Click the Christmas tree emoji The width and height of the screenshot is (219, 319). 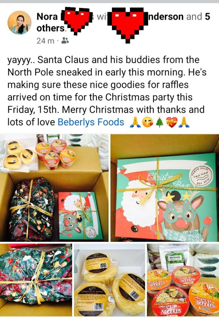(x=159, y=122)
